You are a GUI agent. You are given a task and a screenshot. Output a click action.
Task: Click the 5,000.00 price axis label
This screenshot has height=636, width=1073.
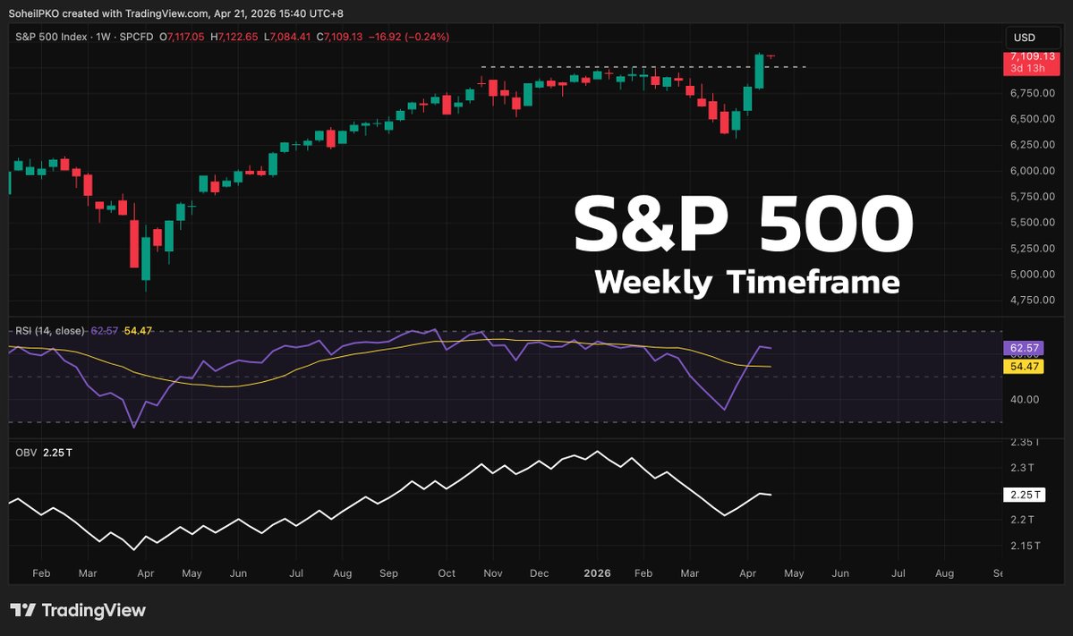click(1033, 275)
